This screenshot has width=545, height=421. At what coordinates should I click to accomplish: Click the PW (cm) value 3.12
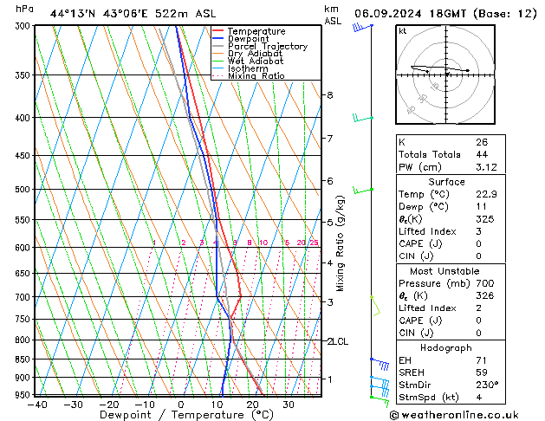tap(486, 167)
